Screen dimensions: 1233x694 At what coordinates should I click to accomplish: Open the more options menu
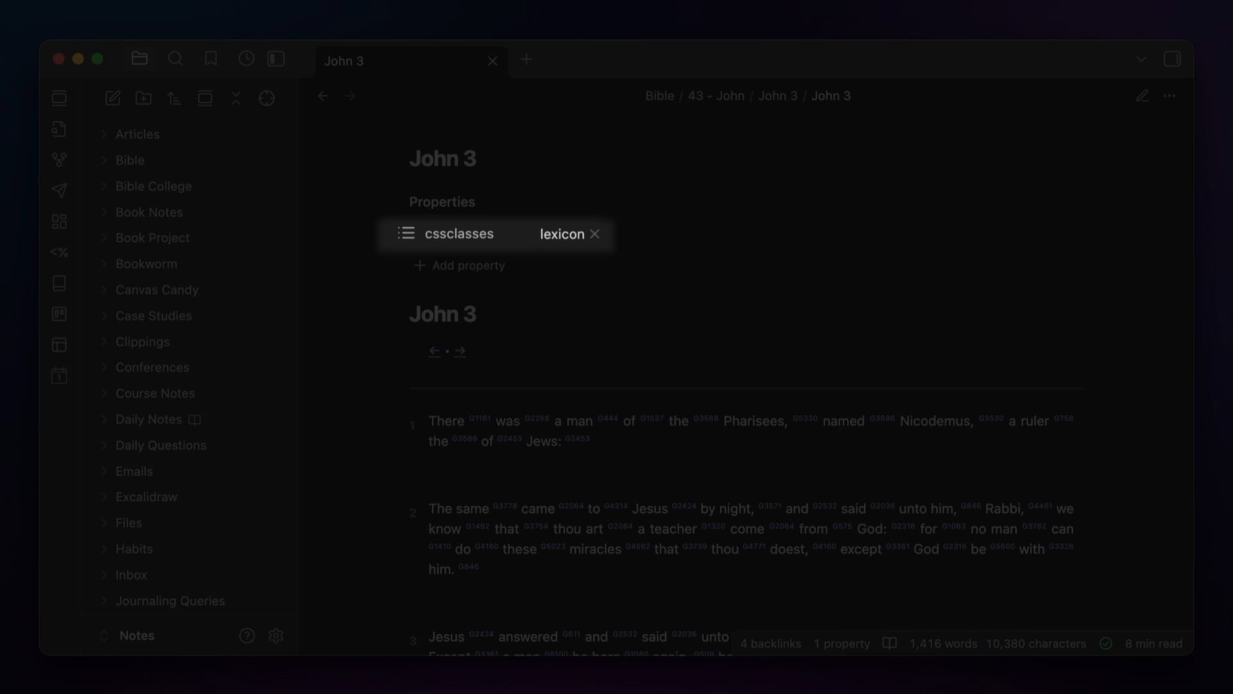pos(1169,96)
